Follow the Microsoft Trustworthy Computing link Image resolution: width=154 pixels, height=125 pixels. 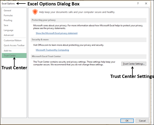pyautogui.click(x=52, y=50)
